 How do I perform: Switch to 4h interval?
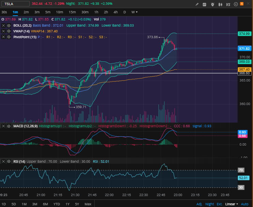116,12
